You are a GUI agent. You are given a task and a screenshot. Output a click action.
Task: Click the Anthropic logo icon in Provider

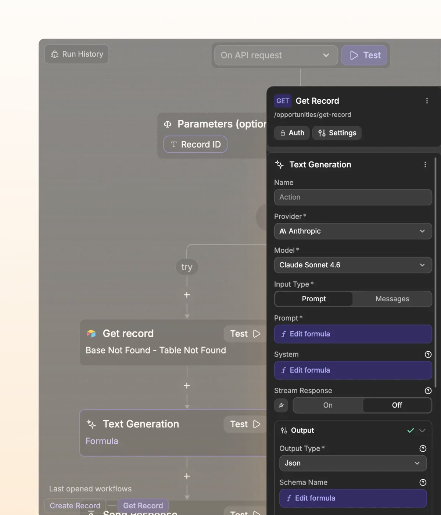click(283, 231)
